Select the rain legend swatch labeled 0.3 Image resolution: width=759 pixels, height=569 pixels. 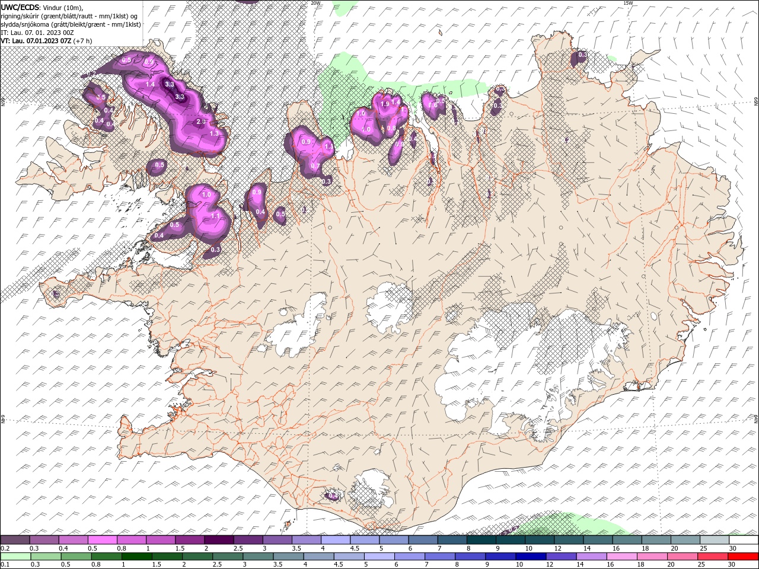46,557
